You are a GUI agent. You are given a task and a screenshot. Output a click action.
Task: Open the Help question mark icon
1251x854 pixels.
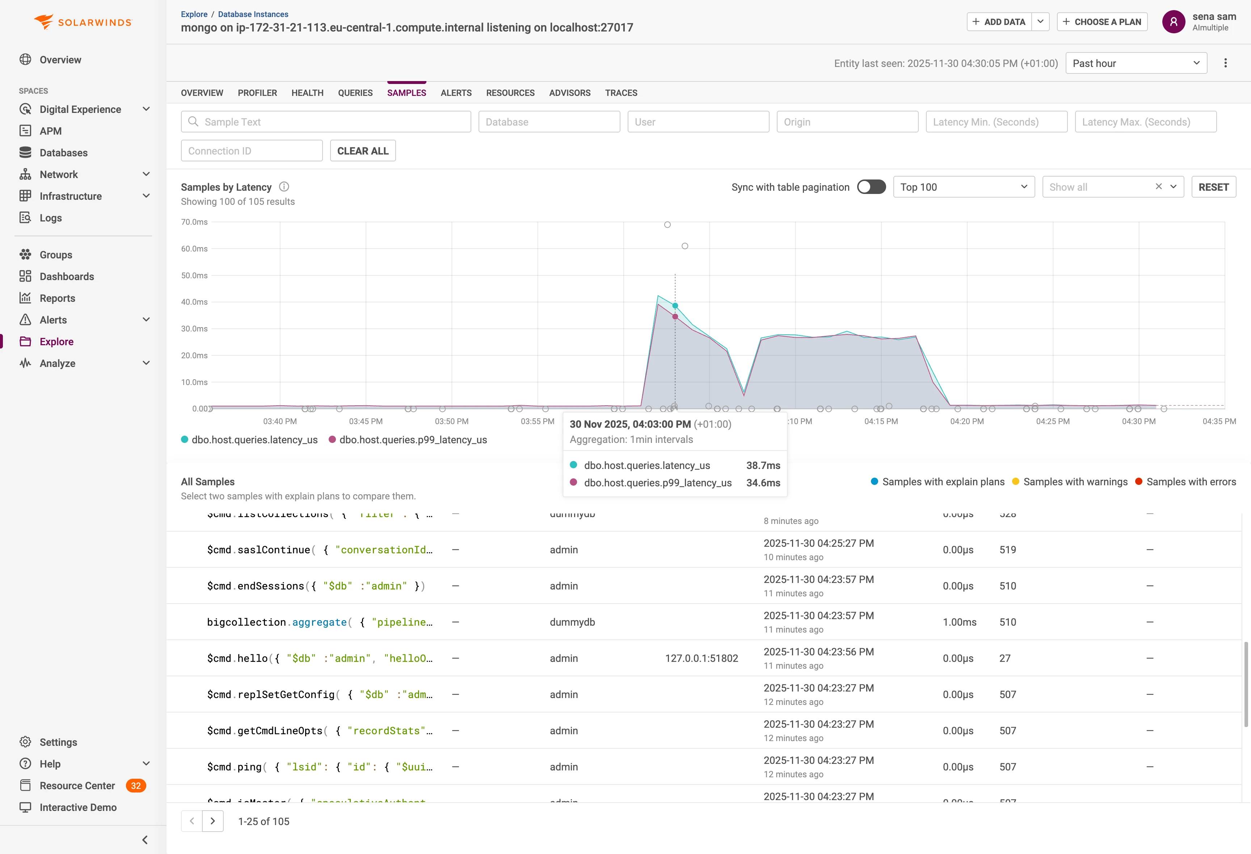pos(25,764)
